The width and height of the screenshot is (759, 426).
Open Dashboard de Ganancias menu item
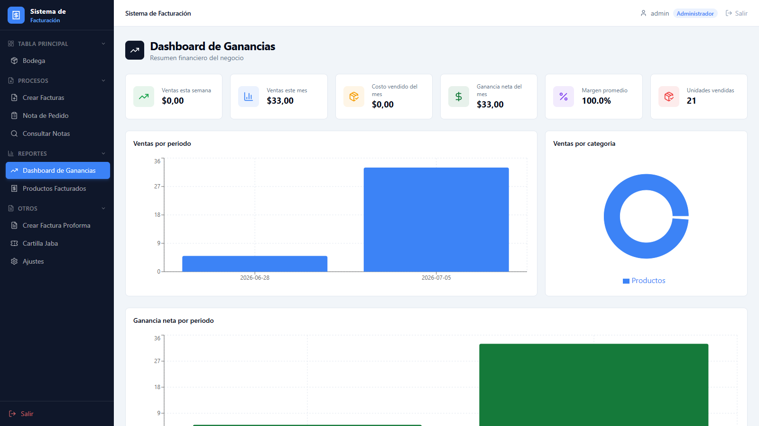point(58,170)
